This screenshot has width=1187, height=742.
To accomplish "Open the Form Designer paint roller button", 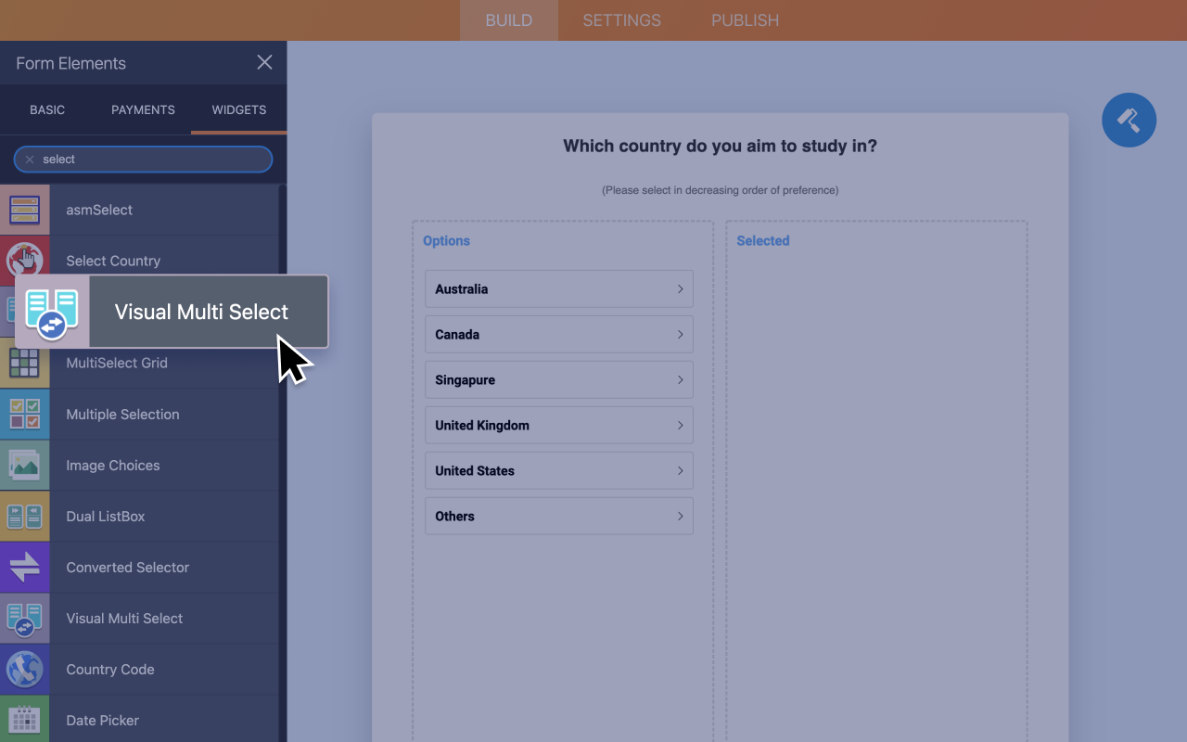I will pyautogui.click(x=1129, y=120).
